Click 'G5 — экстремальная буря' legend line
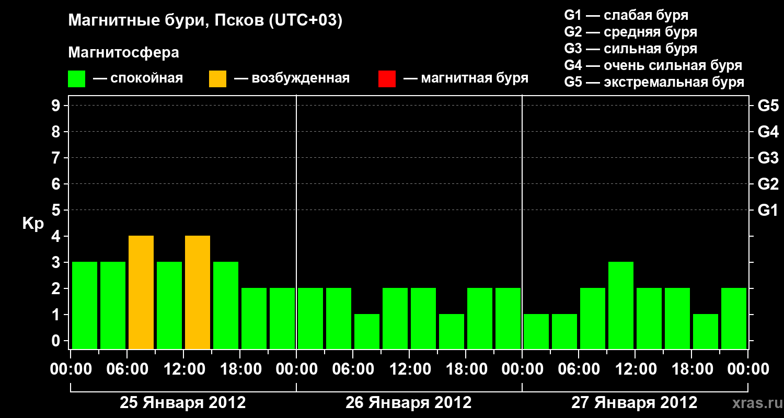Image resolution: width=784 pixels, height=418 pixels. point(654,82)
